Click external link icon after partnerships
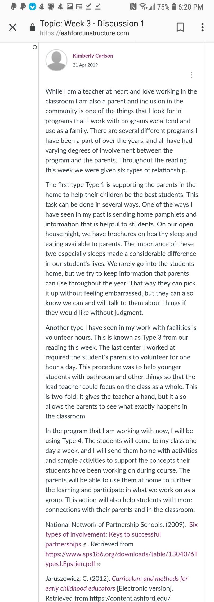The height and width of the screenshot is (602, 214). coord(84,545)
